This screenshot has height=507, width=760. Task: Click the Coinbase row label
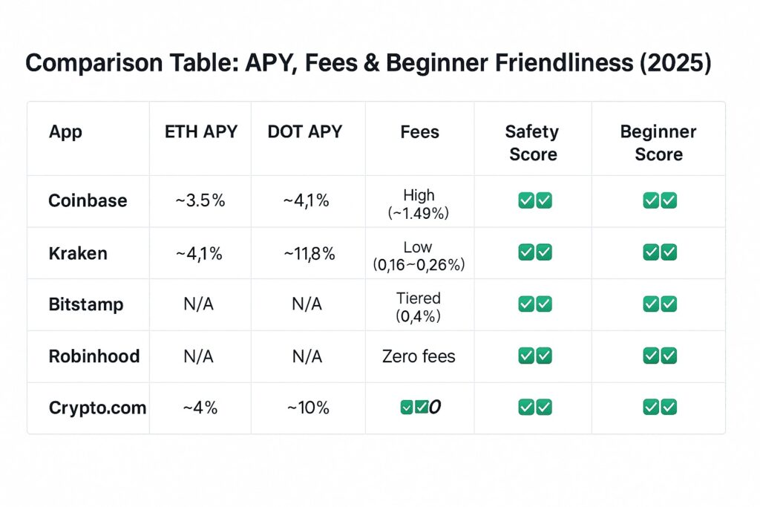coord(88,200)
